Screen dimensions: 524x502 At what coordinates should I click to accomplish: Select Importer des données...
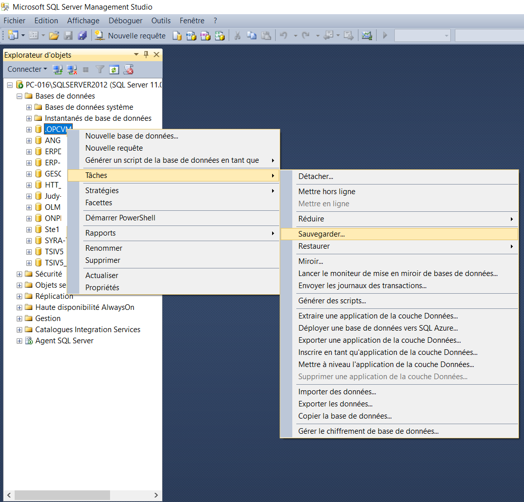pos(399,392)
